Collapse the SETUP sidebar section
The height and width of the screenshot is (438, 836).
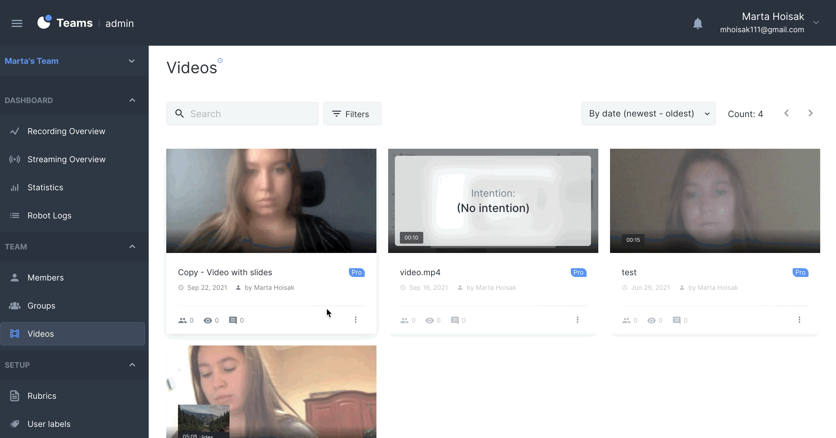pyautogui.click(x=132, y=365)
